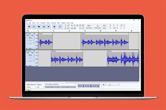
Task: Click the Zoom In magnifier
Action: click(x=72, y=25)
